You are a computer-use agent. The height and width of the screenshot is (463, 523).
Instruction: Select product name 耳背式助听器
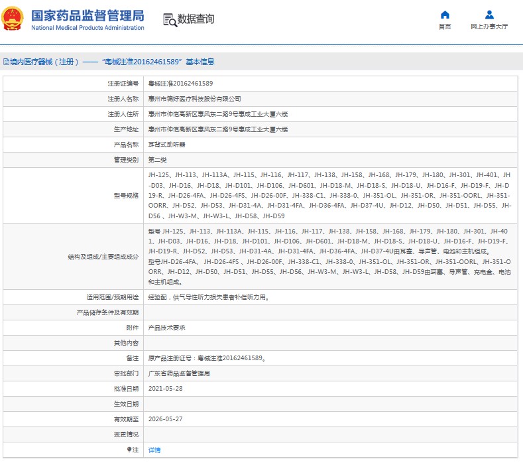coord(167,145)
